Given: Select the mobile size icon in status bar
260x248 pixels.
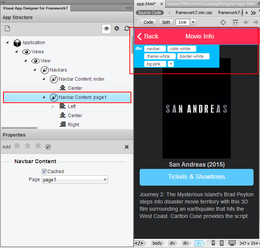Looking at the screenshot, I should 213,243.
